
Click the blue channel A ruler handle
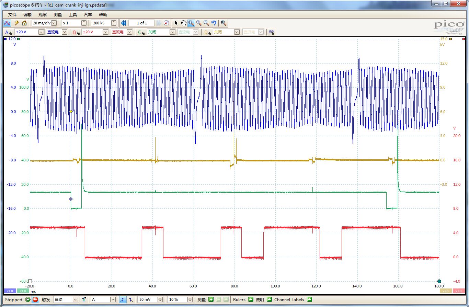5,39
